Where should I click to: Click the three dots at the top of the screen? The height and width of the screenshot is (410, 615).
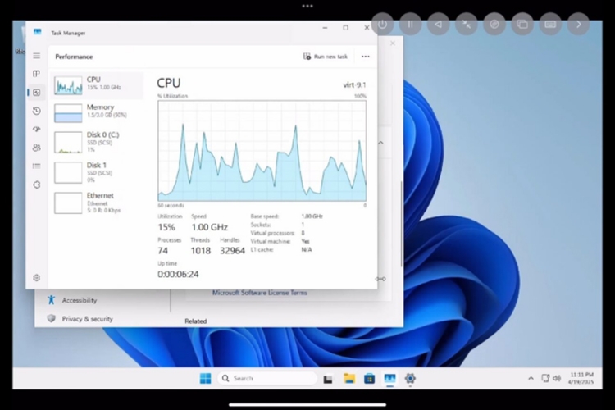pos(307,6)
